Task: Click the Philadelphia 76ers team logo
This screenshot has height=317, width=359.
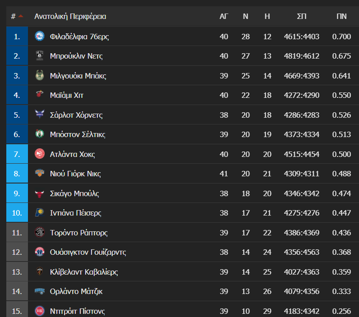Action: [40, 36]
